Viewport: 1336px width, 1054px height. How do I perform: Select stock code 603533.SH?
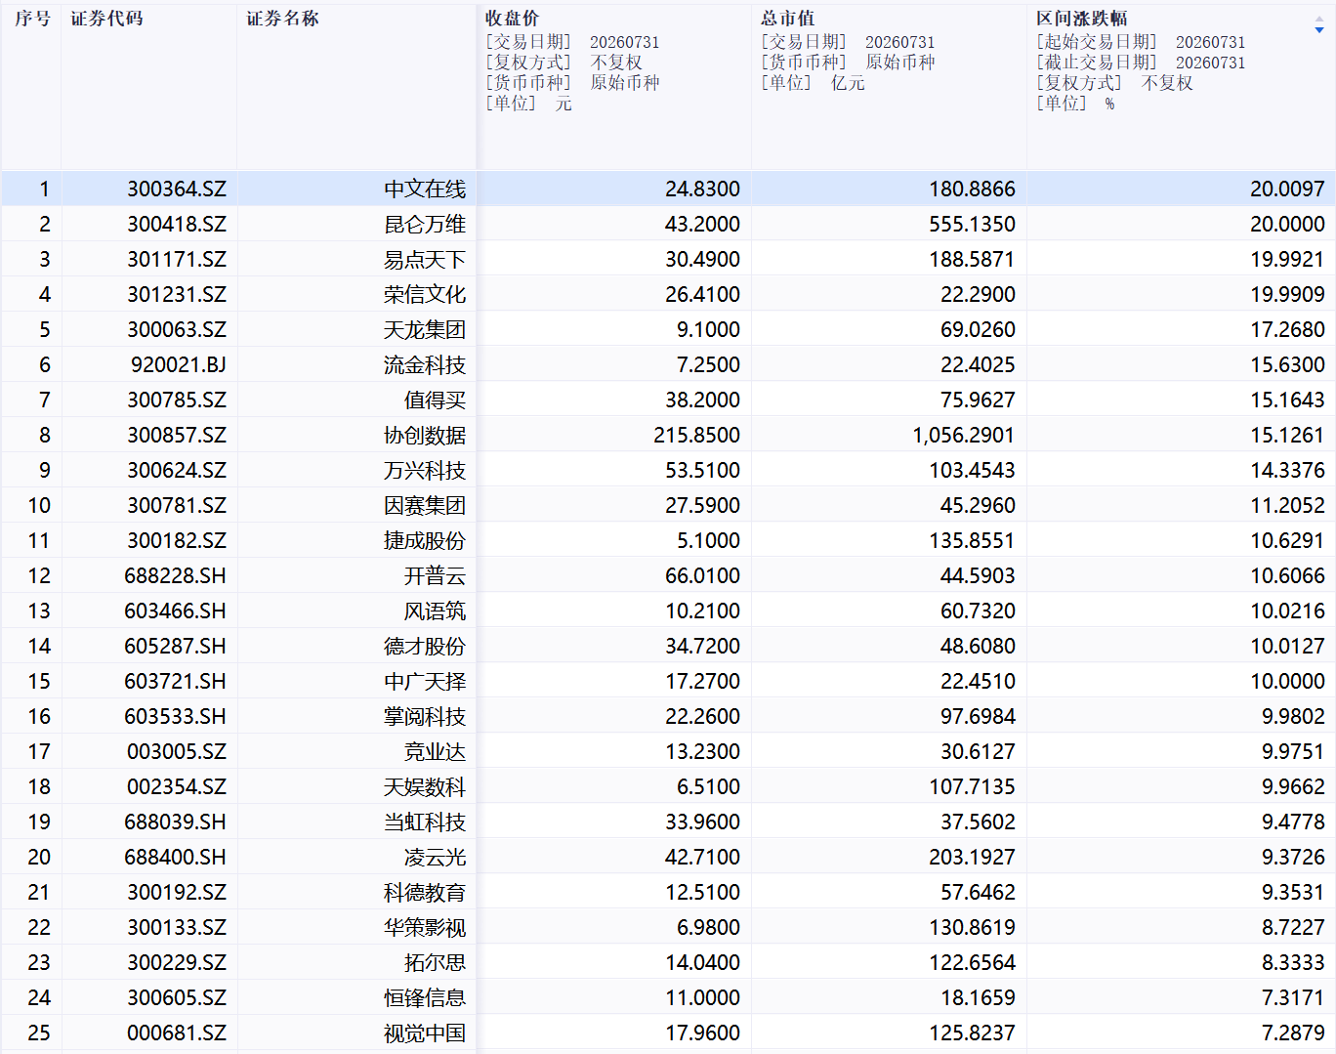tap(176, 716)
